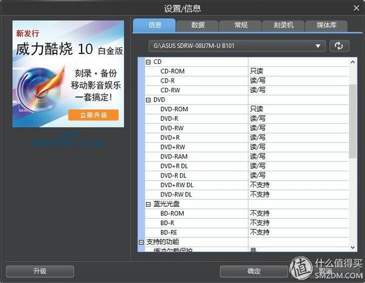This screenshot has height=283, width=365.
Task: Click the refresh drive icon button
Action: 339,46
